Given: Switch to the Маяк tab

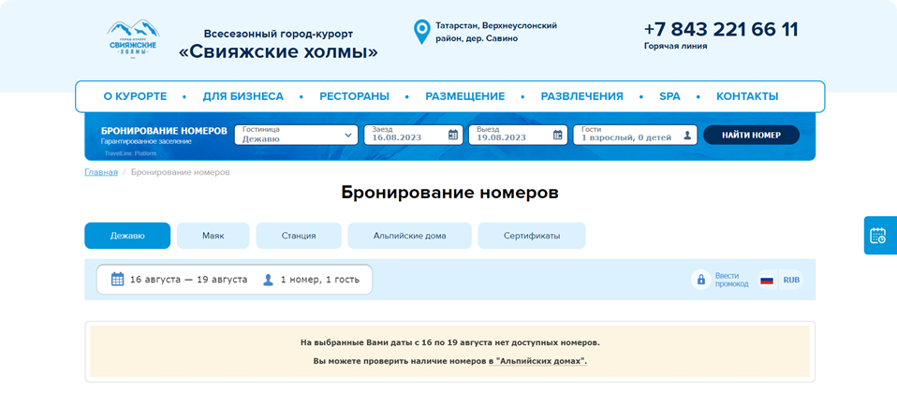Looking at the screenshot, I should 213,236.
